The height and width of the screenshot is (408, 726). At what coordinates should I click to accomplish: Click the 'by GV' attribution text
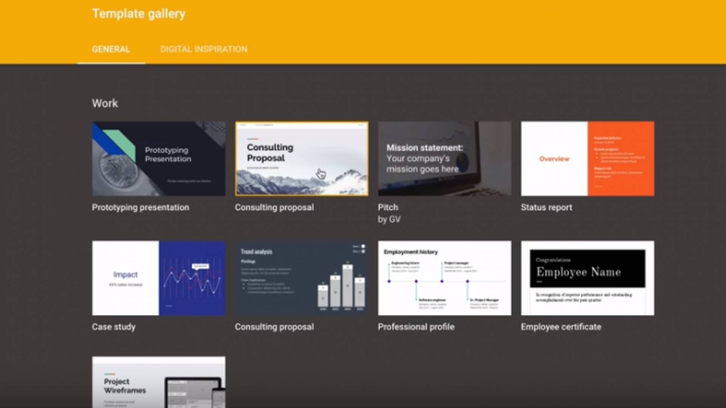[x=389, y=219]
